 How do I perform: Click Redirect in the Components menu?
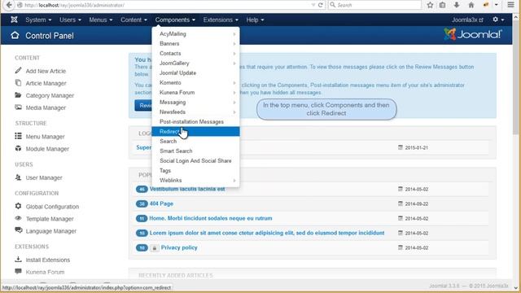click(x=195, y=132)
